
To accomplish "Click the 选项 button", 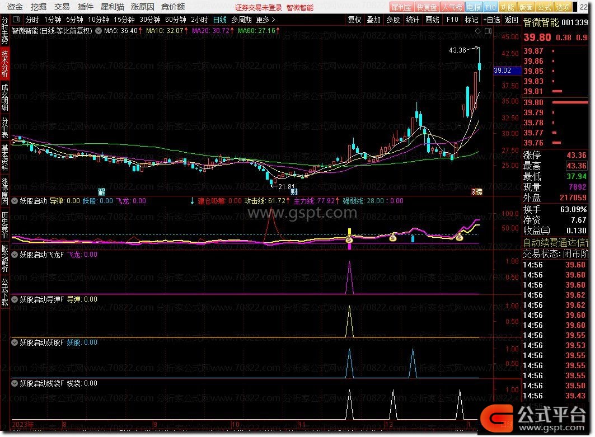I will (x=563, y=7).
